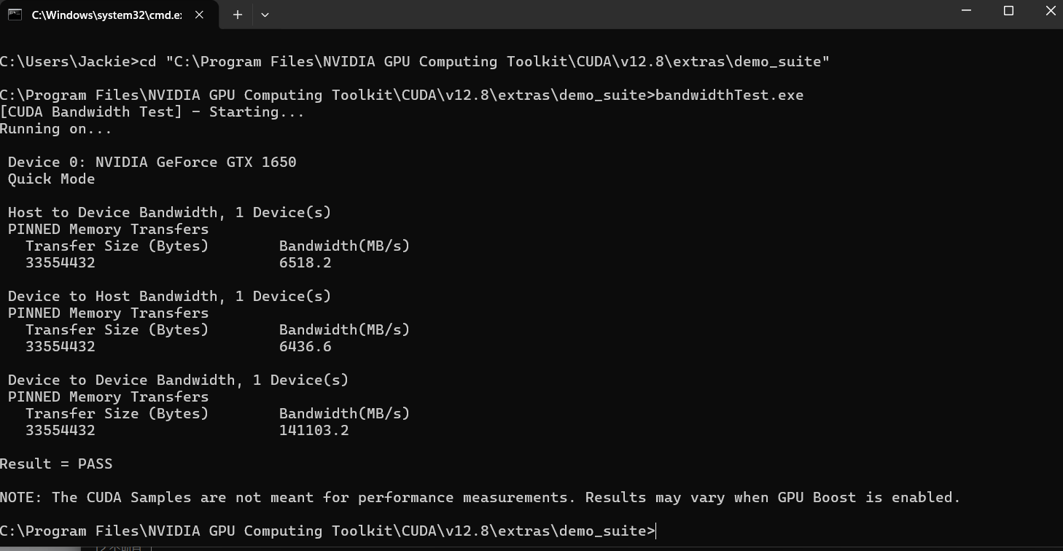Click the "[CUDA Bandwidth Test] - Starting..." line
The height and width of the screenshot is (551, 1063).
click(152, 112)
